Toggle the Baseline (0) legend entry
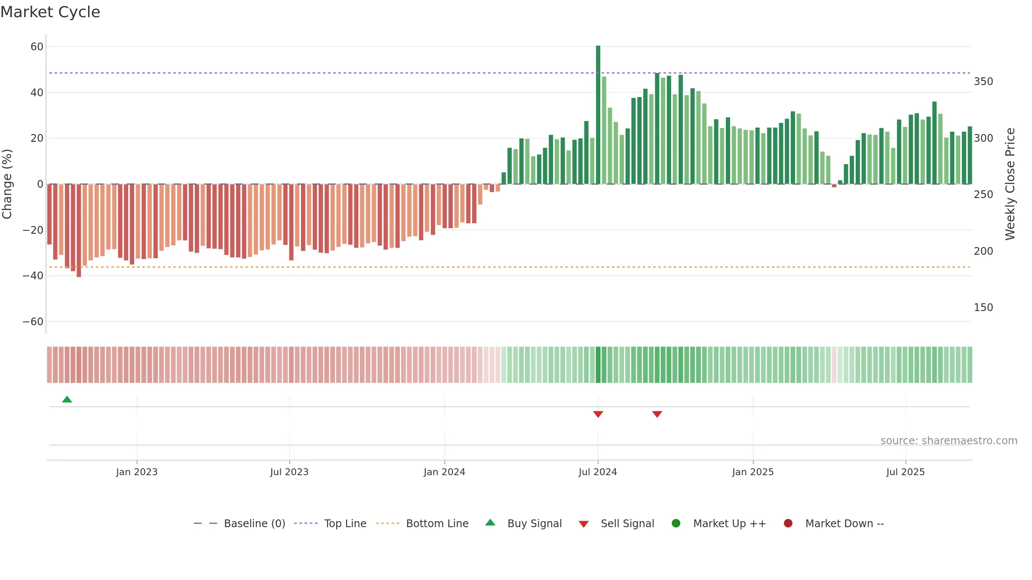 pos(240,523)
